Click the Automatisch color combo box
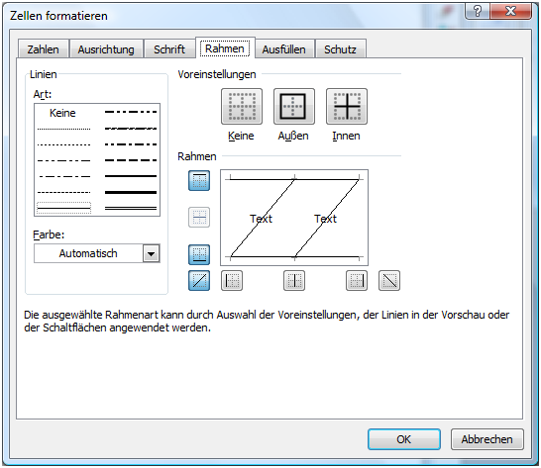The image size is (541, 468). click(x=97, y=253)
